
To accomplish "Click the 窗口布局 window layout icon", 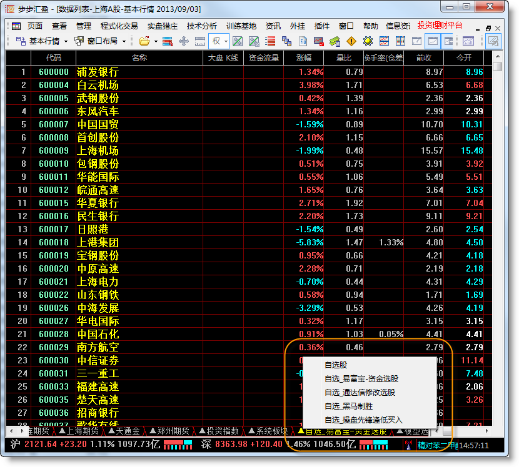I will point(79,41).
